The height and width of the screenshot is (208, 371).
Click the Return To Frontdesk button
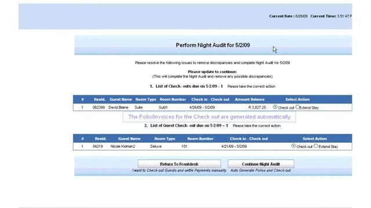click(x=179, y=164)
